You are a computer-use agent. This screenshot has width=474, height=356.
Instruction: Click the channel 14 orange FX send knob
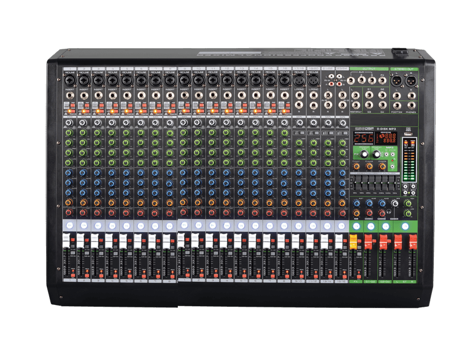click(255, 202)
